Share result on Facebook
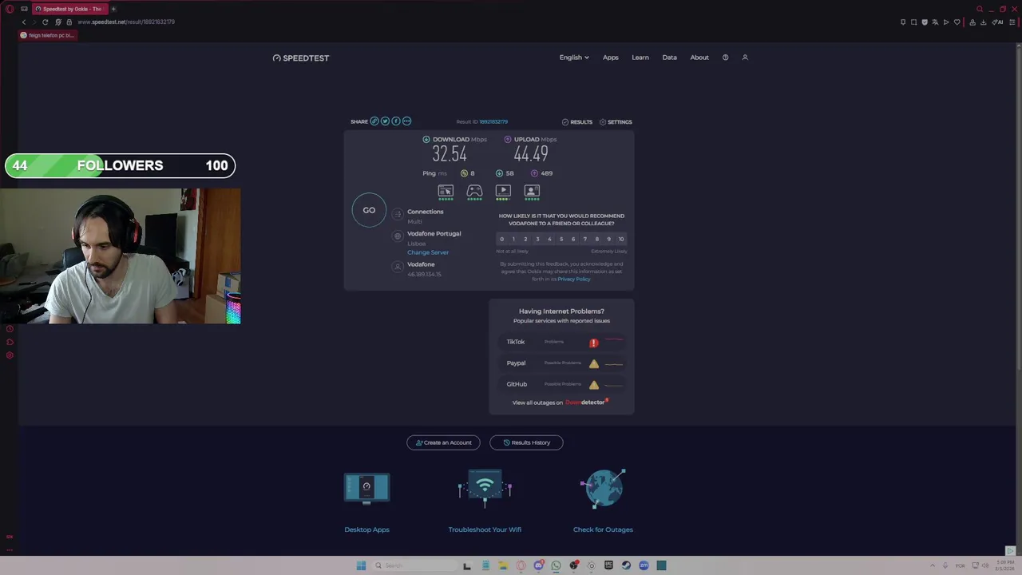The width and height of the screenshot is (1022, 575). [396, 121]
